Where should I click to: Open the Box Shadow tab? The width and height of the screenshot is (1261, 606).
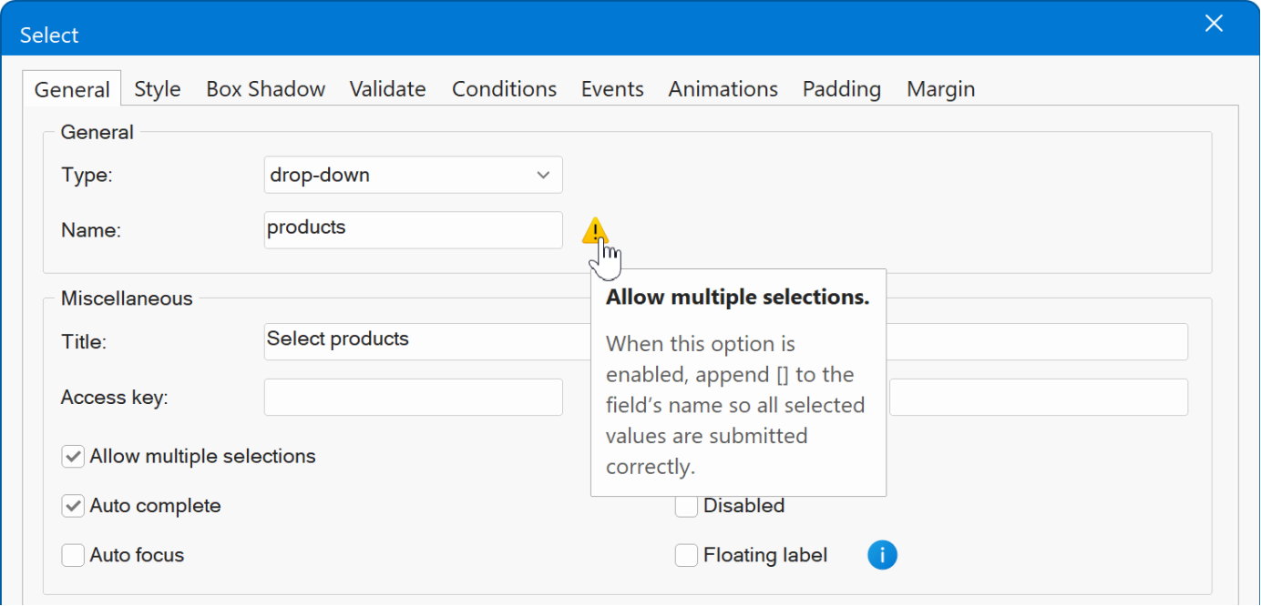265,89
